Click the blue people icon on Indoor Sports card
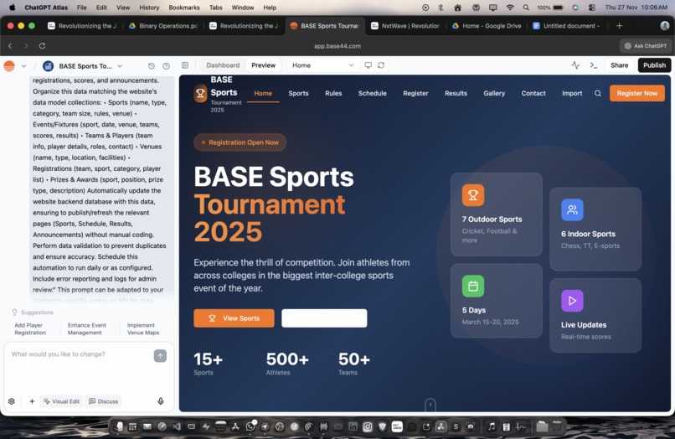 572,209
